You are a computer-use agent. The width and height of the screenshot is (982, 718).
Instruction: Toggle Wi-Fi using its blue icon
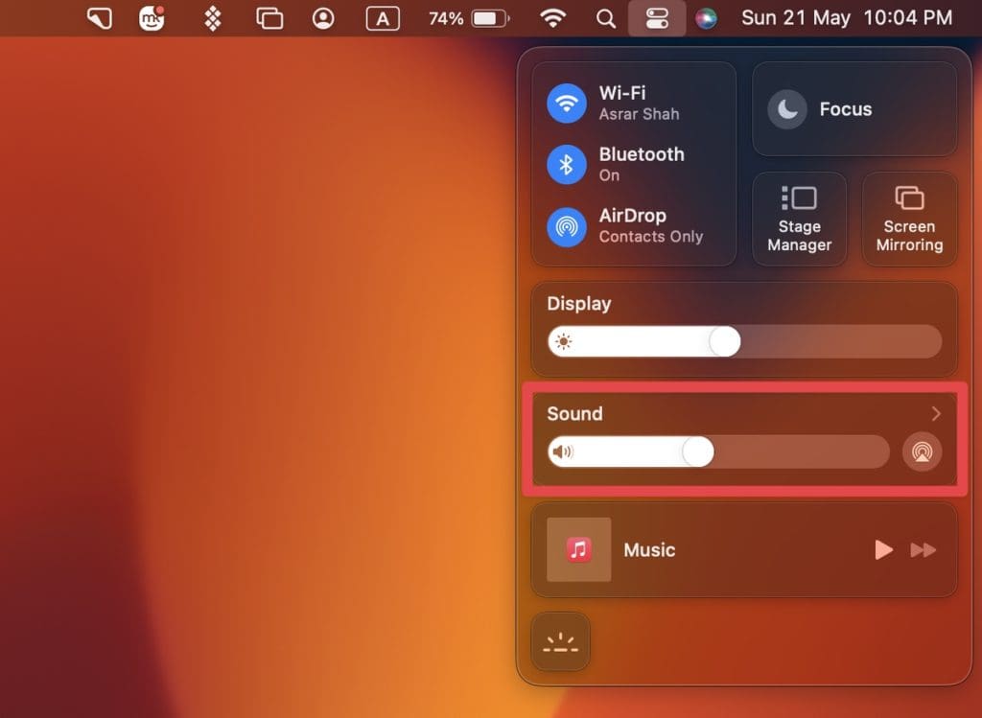click(x=567, y=103)
